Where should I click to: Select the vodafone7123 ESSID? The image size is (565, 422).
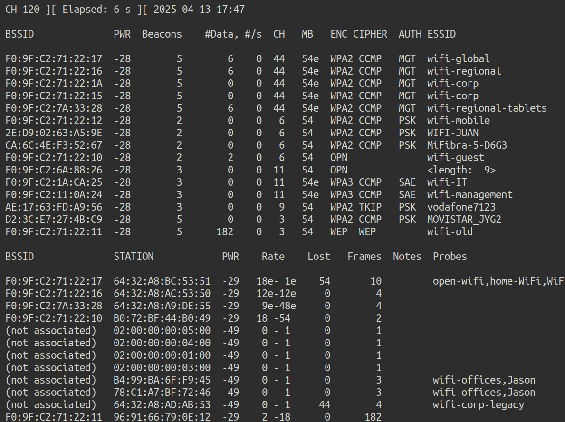tap(461, 207)
